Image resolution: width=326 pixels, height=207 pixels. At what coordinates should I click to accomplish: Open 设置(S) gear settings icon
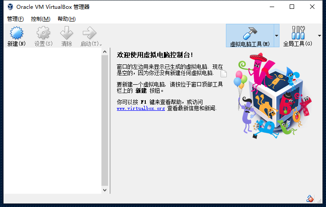pyautogui.click(x=43, y=33)
